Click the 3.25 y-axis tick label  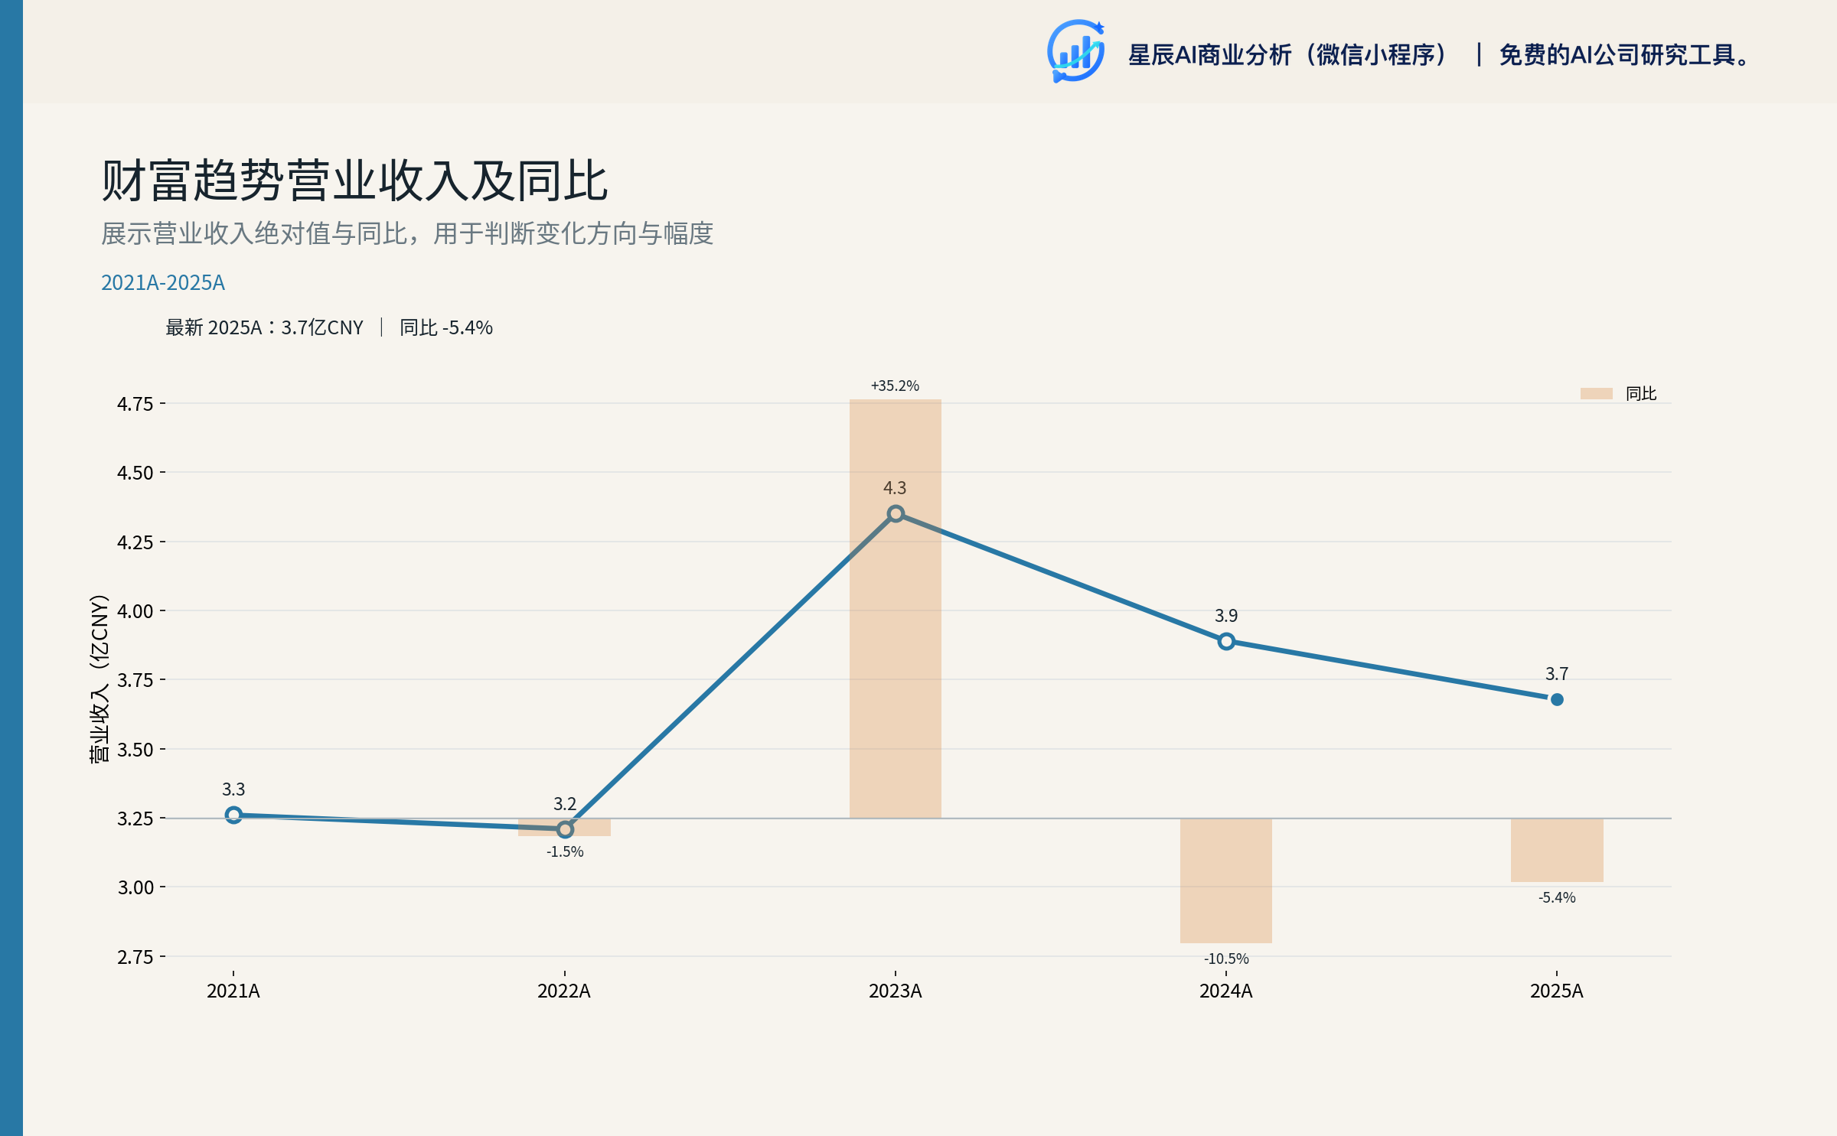[x=135, y=819]
